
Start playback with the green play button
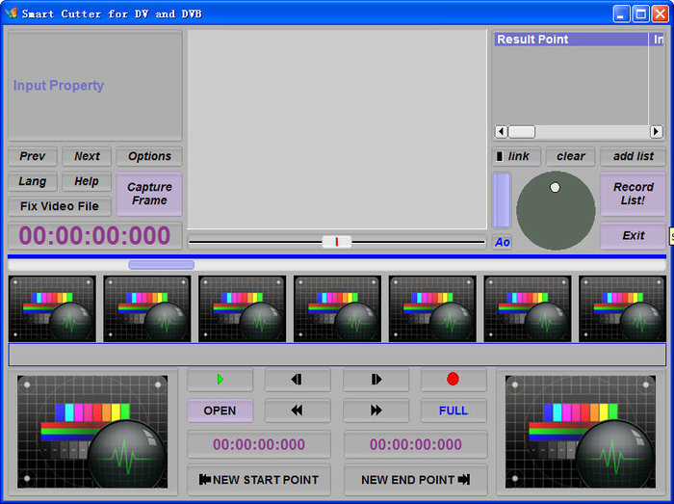[220, 380]
